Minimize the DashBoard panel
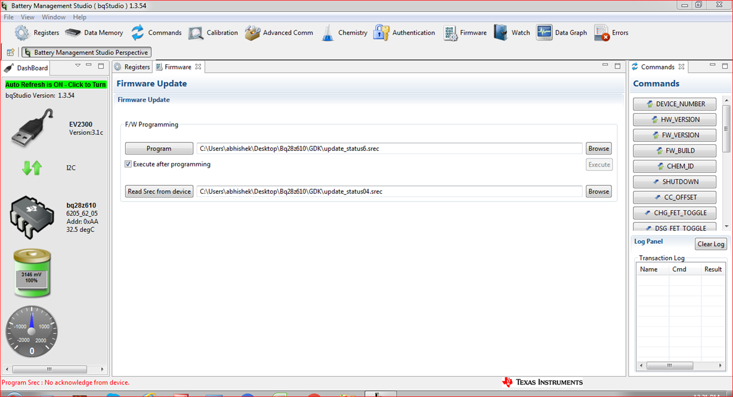This screenshot has height=397, width=733. [89, 65]
